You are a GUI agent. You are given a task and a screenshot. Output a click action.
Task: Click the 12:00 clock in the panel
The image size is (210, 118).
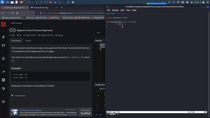click(197, 2)
